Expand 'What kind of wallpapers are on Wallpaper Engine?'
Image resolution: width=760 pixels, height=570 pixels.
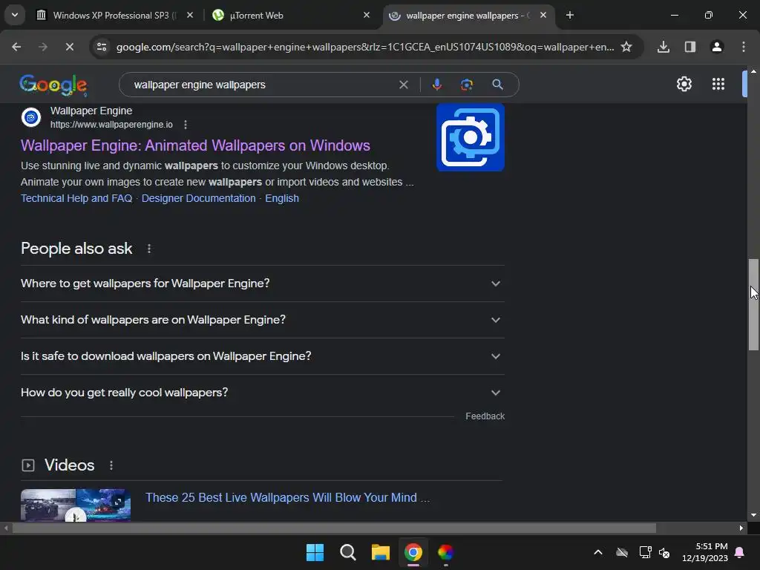click(262, 320)
